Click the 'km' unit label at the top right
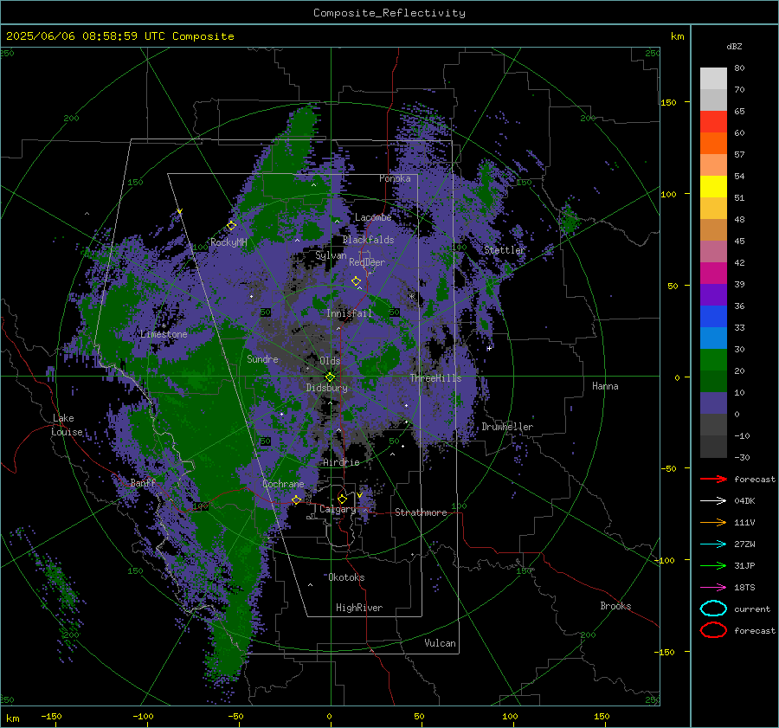The height and width of the screenshot is (728, 779). (677, 36)
